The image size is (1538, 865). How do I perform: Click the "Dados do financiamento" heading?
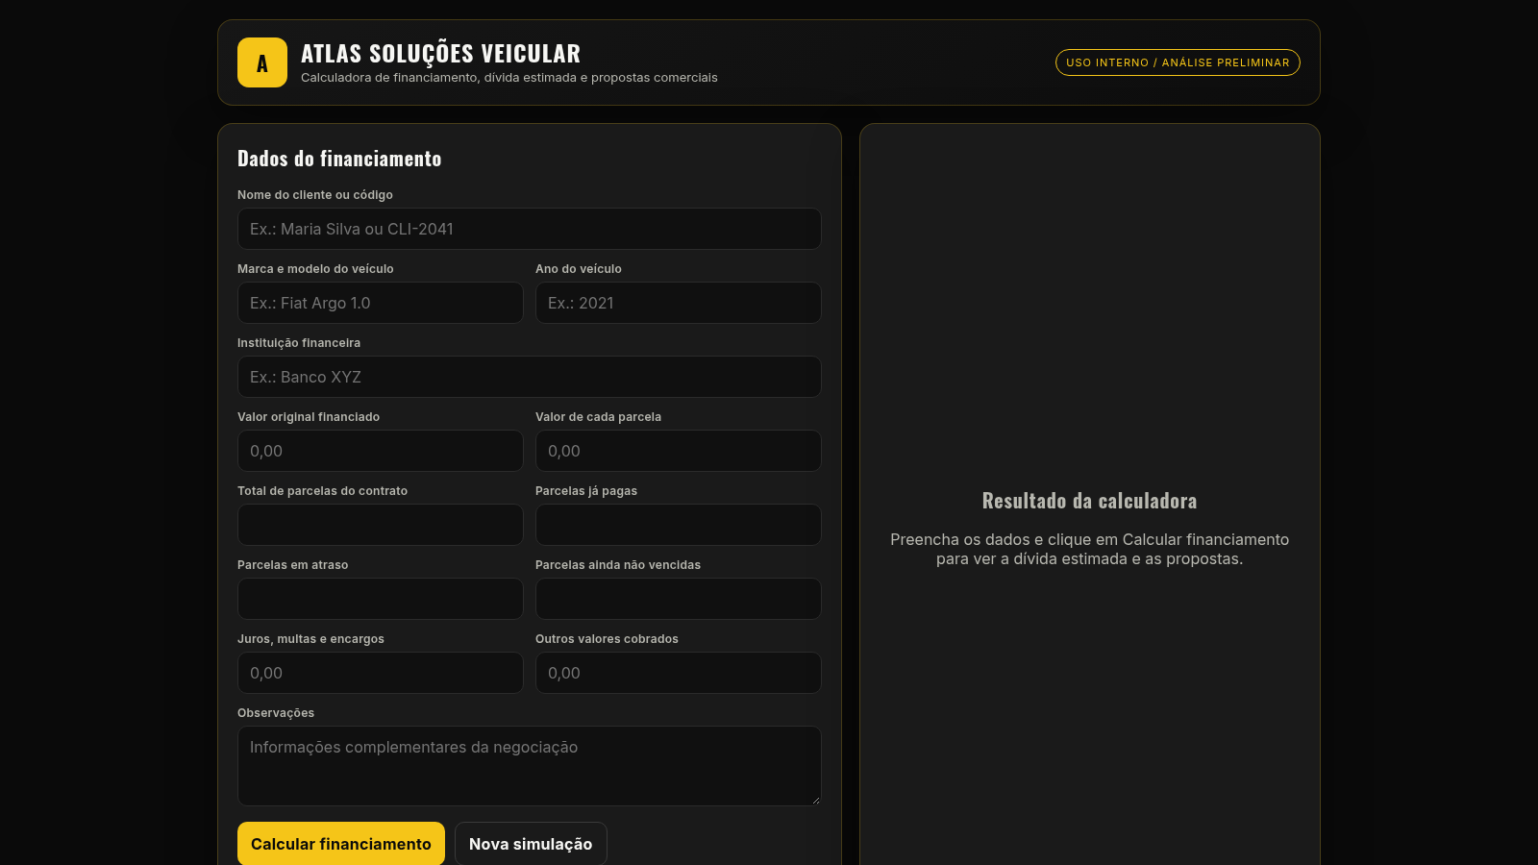point(339,159)
